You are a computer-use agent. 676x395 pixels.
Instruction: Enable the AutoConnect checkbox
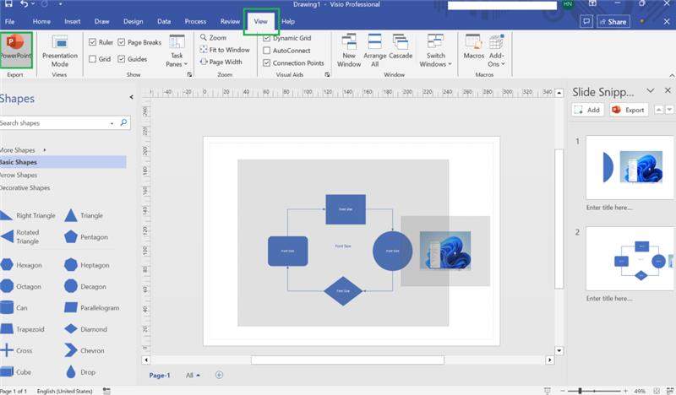pos(266,51)
